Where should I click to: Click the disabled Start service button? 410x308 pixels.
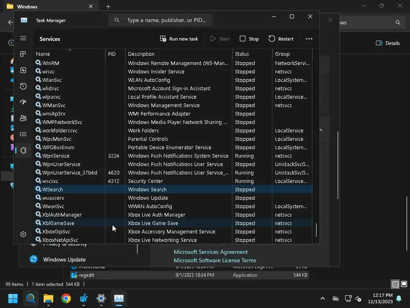(x=220, y=39)
